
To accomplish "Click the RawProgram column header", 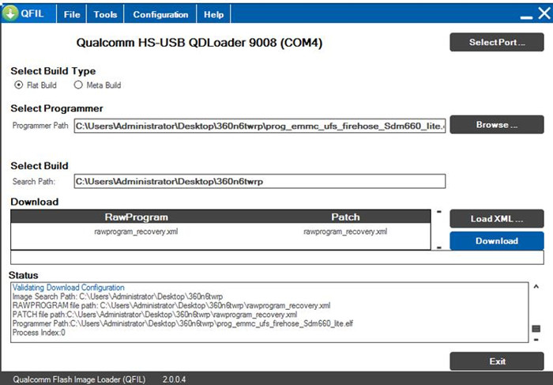I will coord(136,217).
